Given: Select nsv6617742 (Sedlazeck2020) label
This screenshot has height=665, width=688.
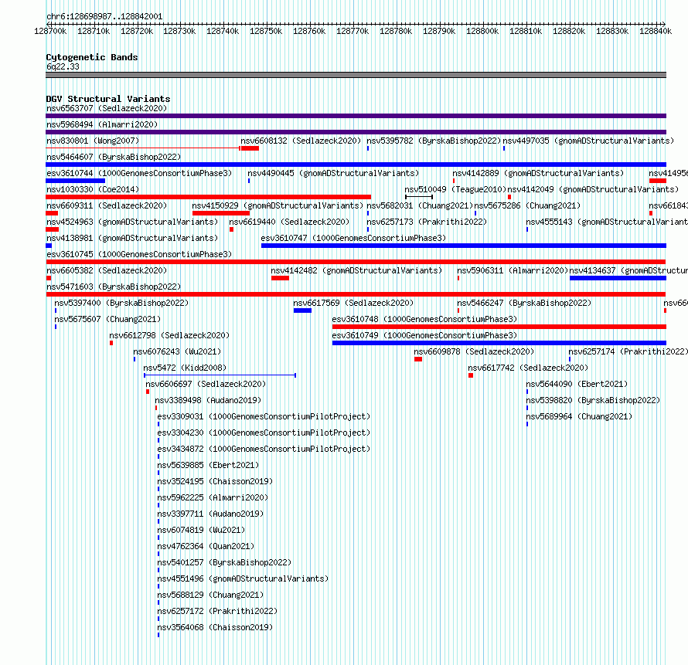Looking at the screenshot, I should click(528, 368).
